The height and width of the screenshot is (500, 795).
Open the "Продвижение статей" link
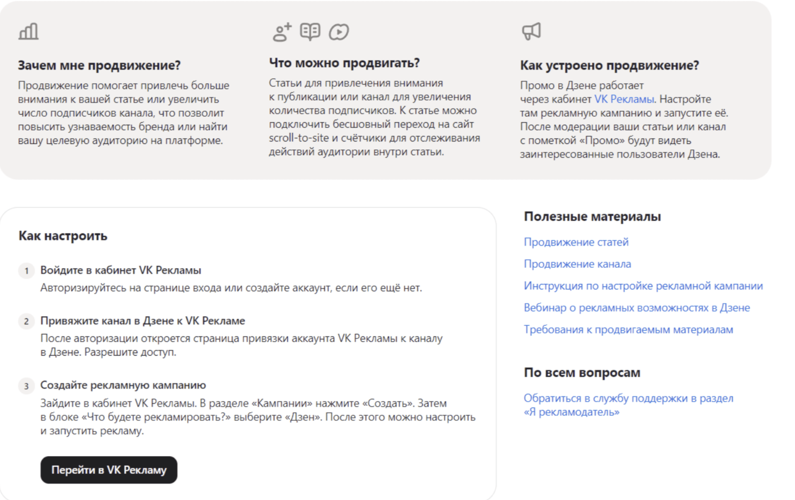[x=576, y=242]
